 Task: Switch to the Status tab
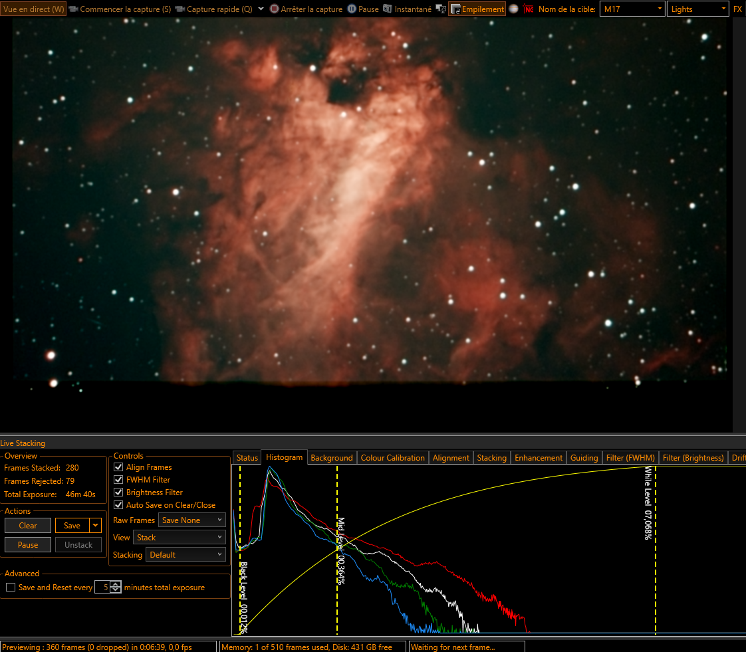tap(247, 457)
